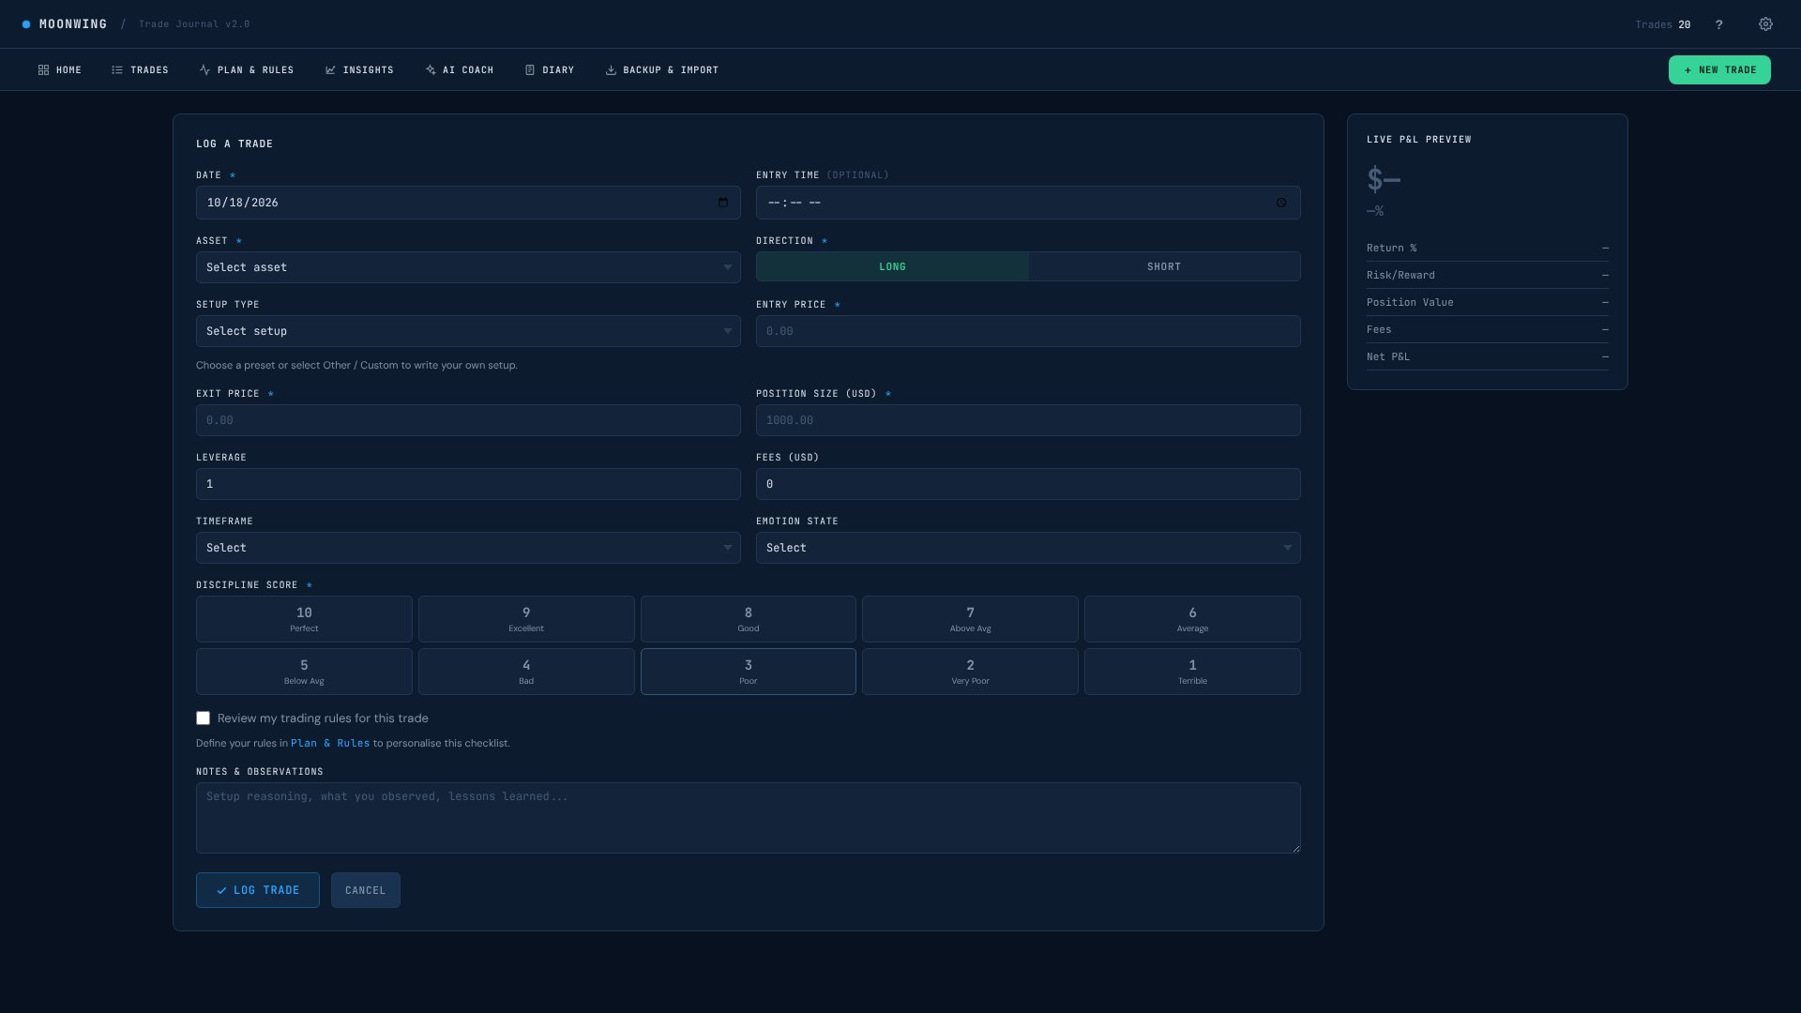Follow the Plan & Rules link

(x=330, y=743)
